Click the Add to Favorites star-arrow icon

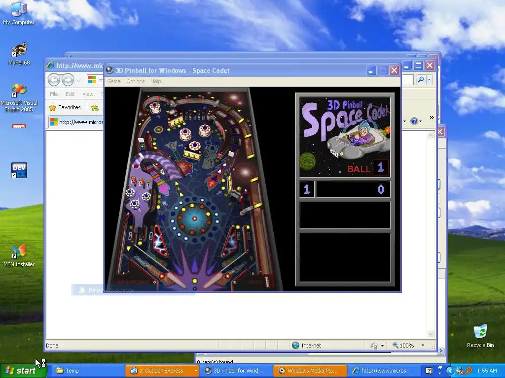tap(95, 108)
